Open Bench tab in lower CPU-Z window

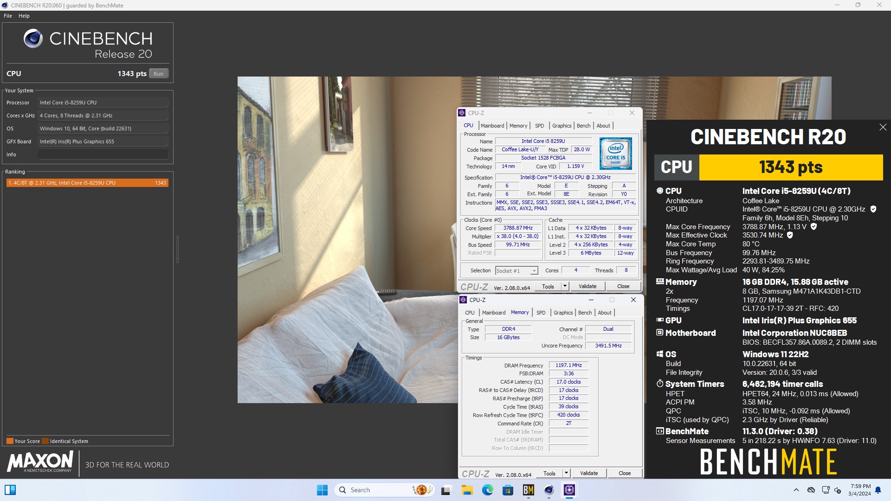[x=585, y=313]
